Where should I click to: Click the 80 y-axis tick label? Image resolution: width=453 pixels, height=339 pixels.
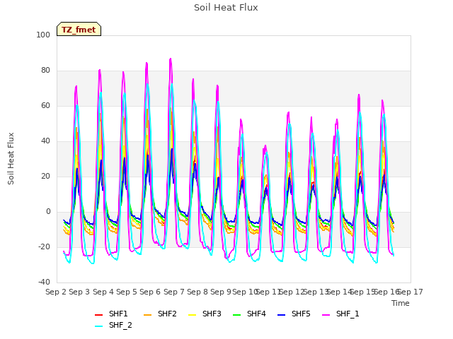(x=45, y=71)
